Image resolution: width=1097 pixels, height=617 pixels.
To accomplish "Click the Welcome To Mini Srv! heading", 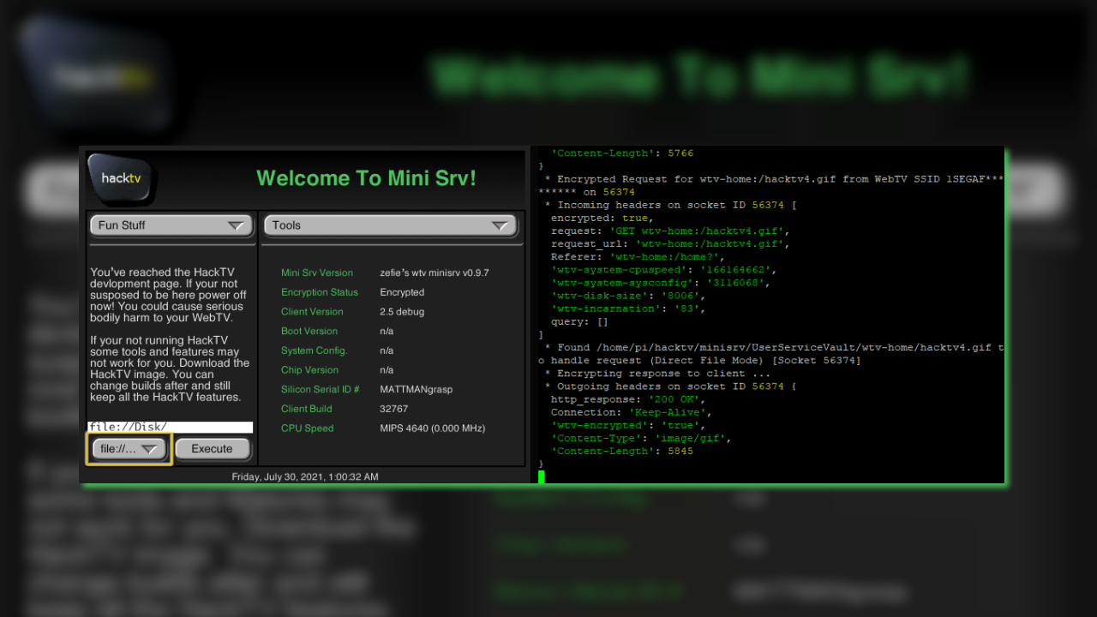I will [x=366, y=178].
